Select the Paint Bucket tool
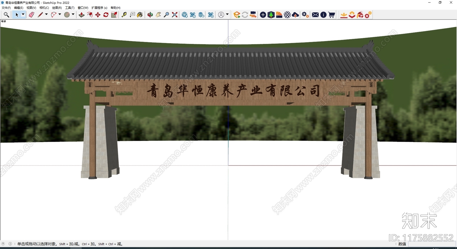The width and height of the screenshot is (457, 249). click(x=140, y=15)
